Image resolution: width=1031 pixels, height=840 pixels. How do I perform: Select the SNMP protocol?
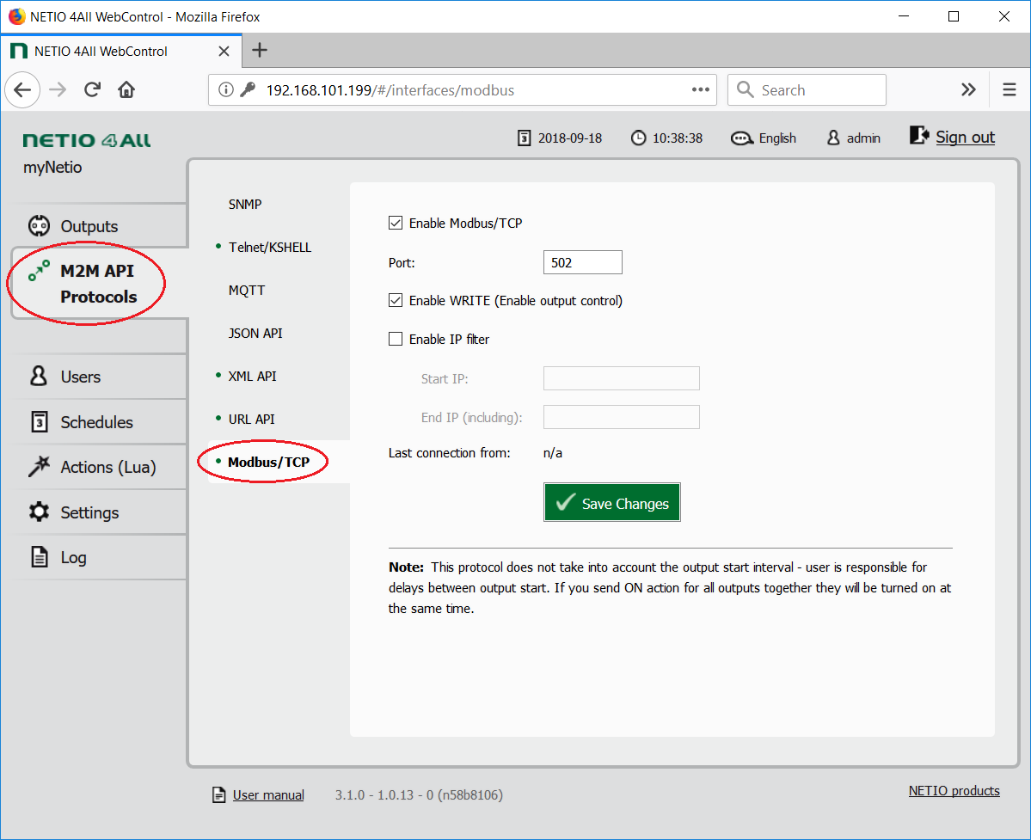[x=244, y=205]
